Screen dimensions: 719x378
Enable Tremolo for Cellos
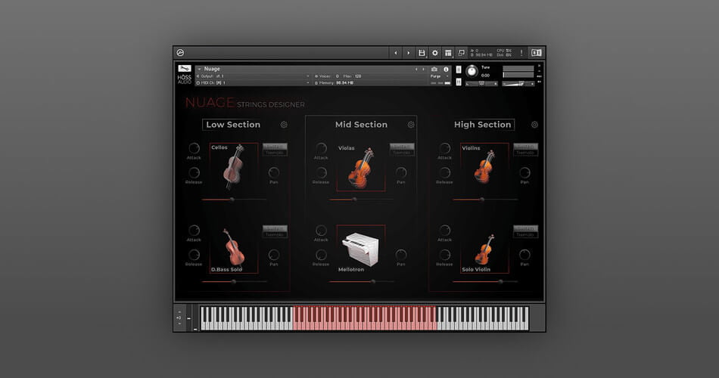(275, 153)
